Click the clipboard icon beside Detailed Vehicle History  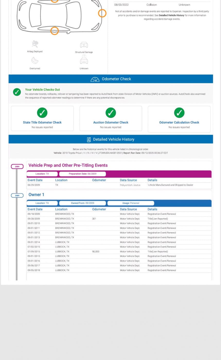[x=89, y=139]
